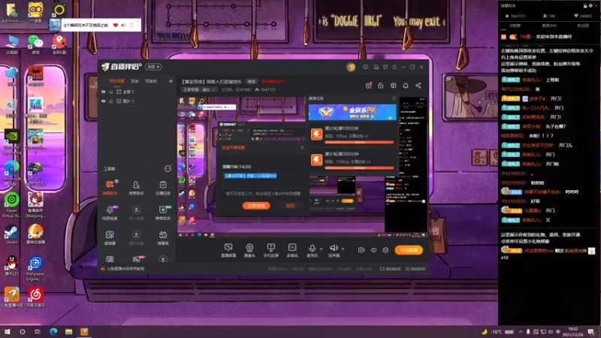Open the gift box icon with red dot
The image size is (601, 338).
[x=368, y=86]
